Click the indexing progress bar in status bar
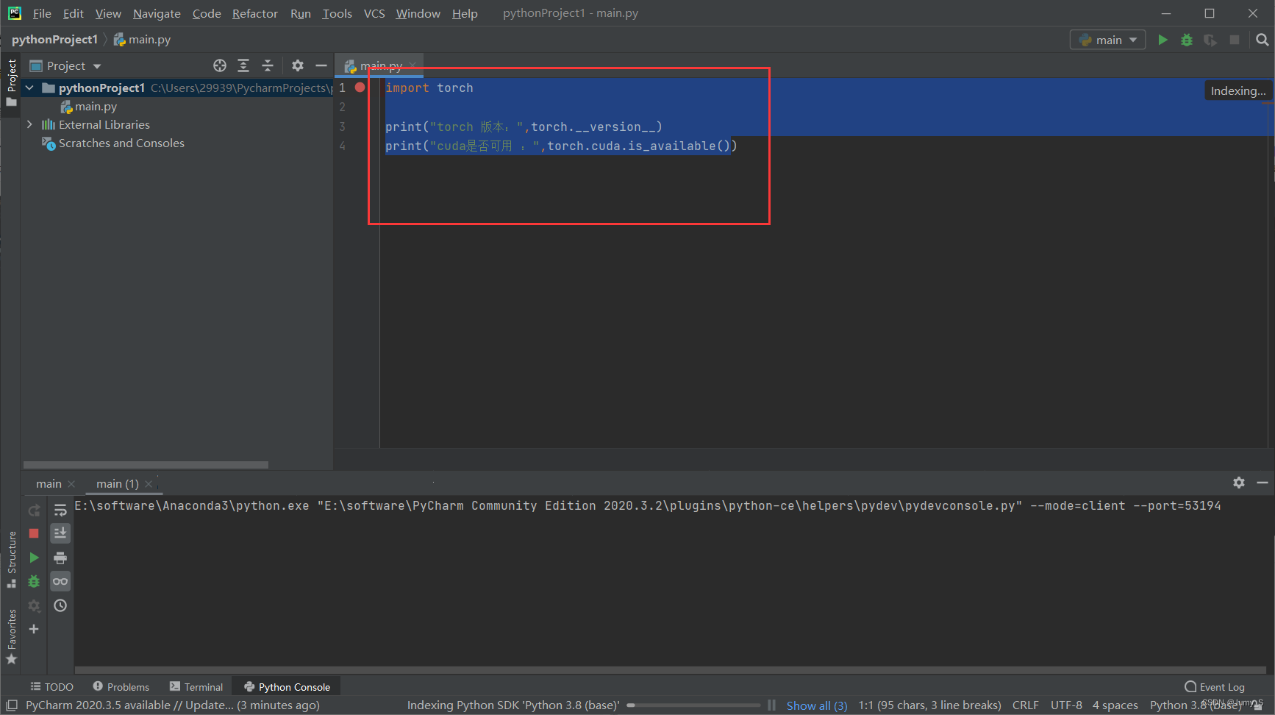The image size is (1275, 715). [693, 705]
